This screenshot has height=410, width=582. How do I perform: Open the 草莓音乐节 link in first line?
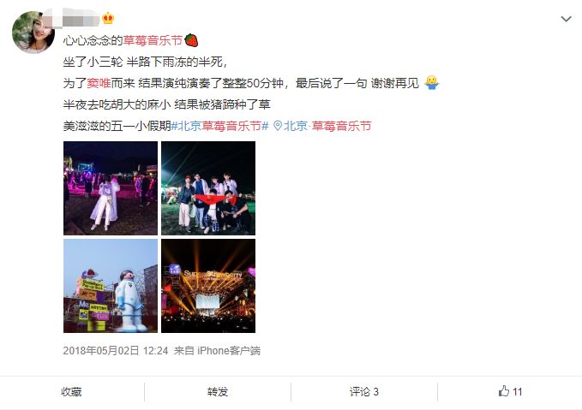tap(153, 40)
